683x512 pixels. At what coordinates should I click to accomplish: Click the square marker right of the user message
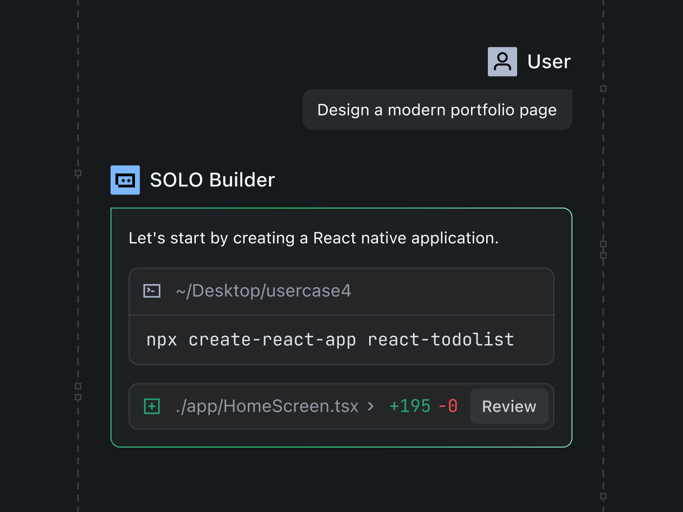603,89
